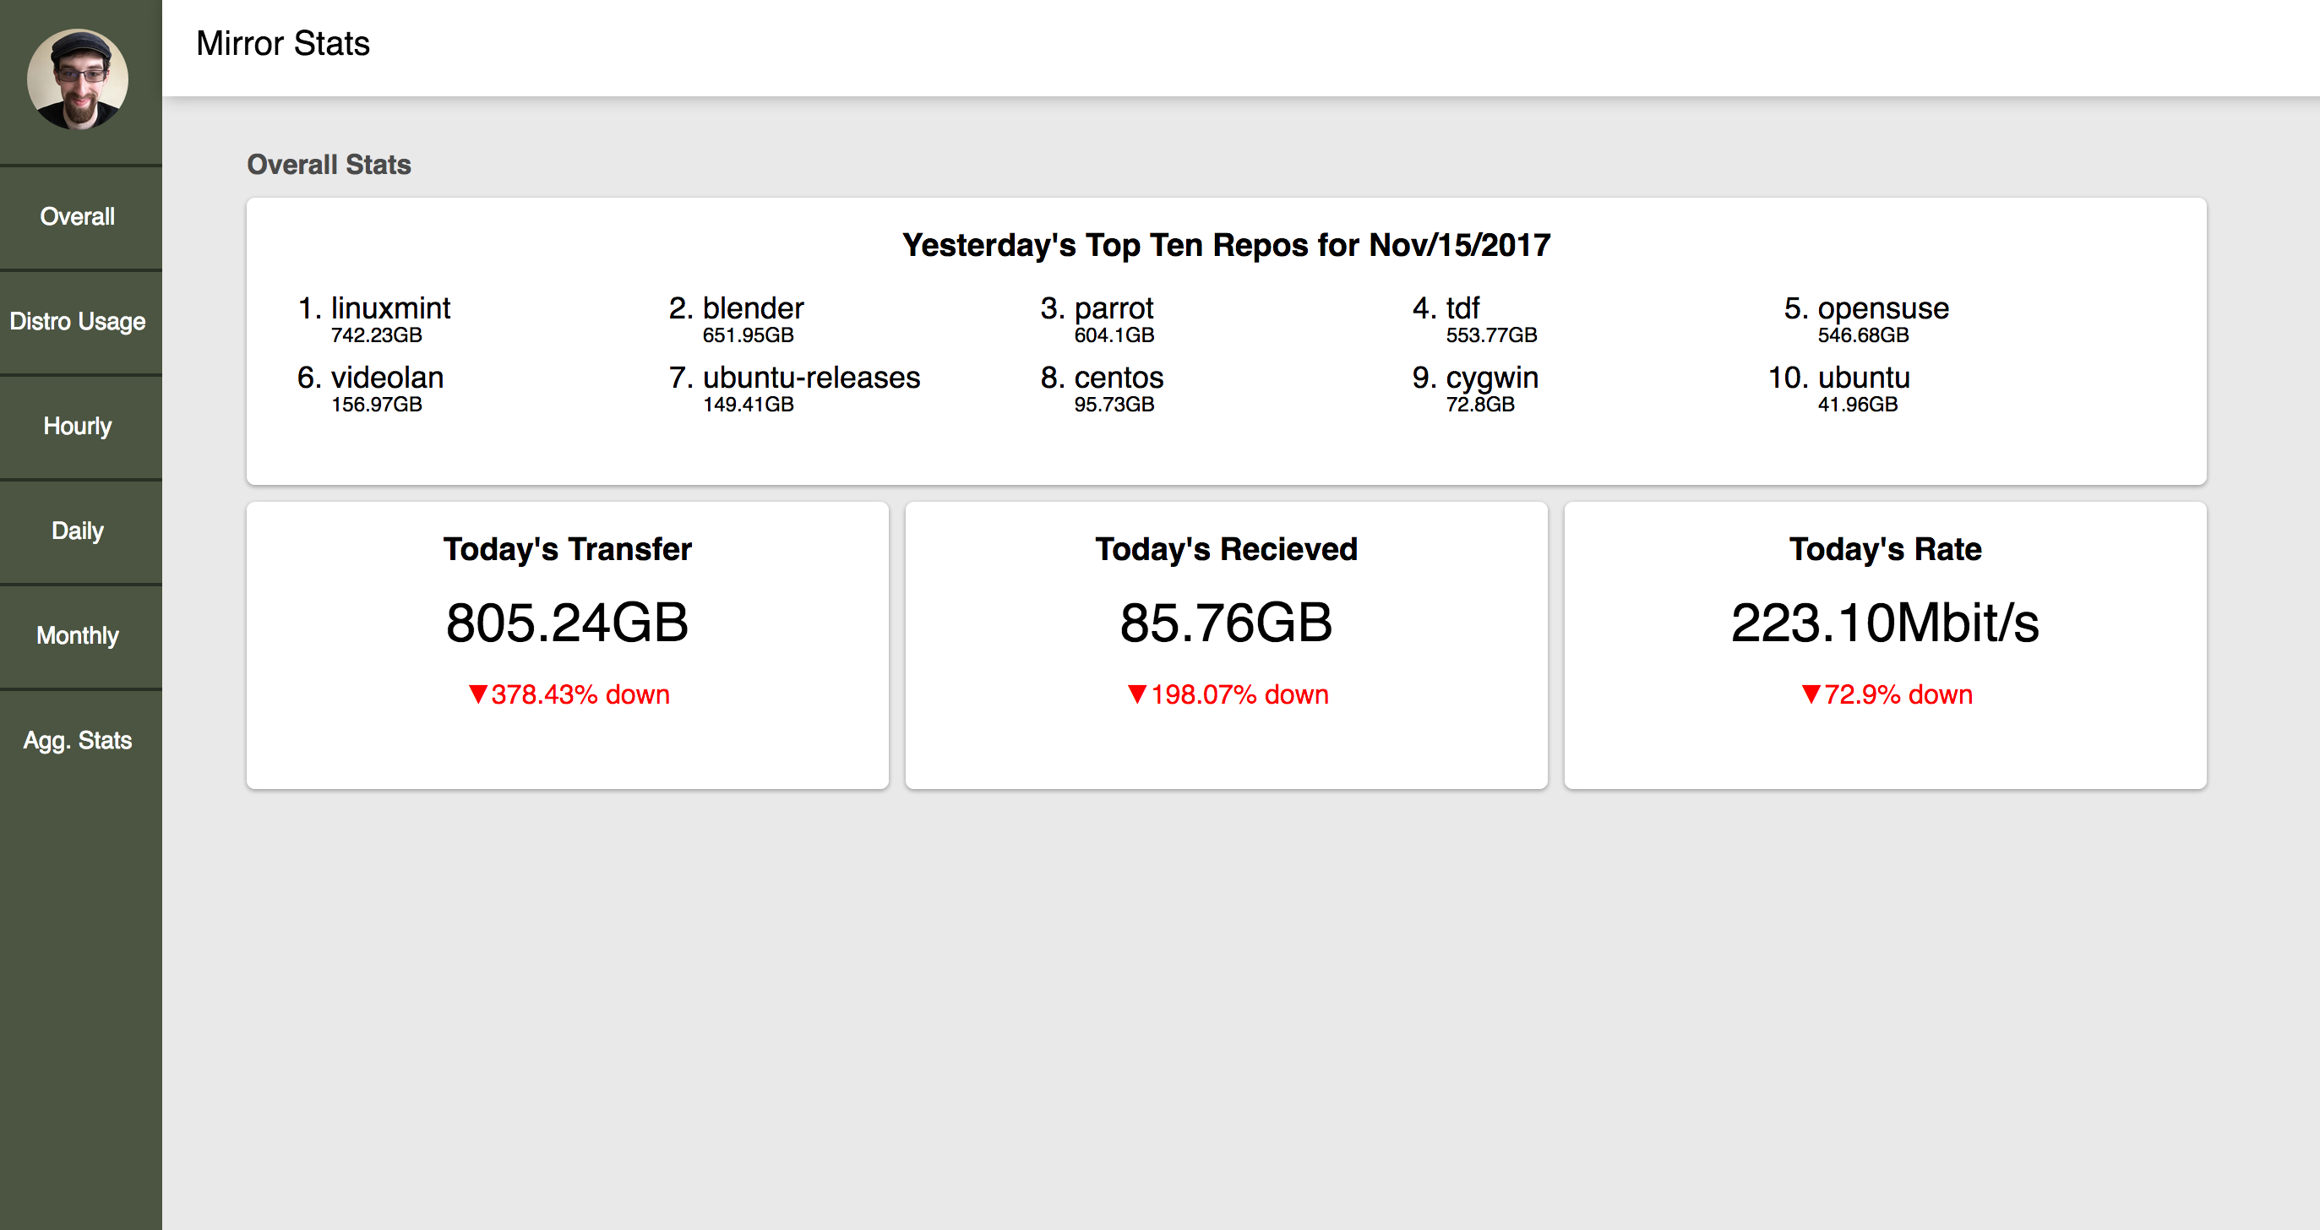Select the centos repo entry

pyautogui.click(x=1119, y=378)
